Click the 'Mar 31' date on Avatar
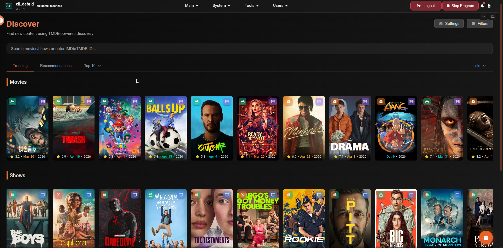 [443, 157]
